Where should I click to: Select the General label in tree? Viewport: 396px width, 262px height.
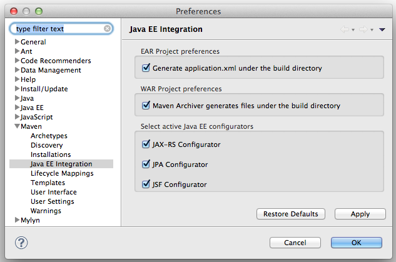(x=33, y=42)
